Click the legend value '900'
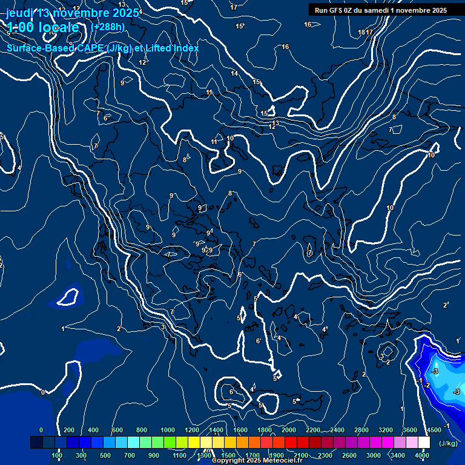Viewport: 465px width, 465px height. click(x=154, y=455)
